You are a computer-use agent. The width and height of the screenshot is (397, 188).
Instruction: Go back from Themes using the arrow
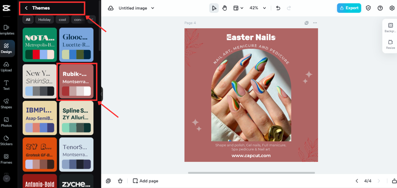(26, 8)
